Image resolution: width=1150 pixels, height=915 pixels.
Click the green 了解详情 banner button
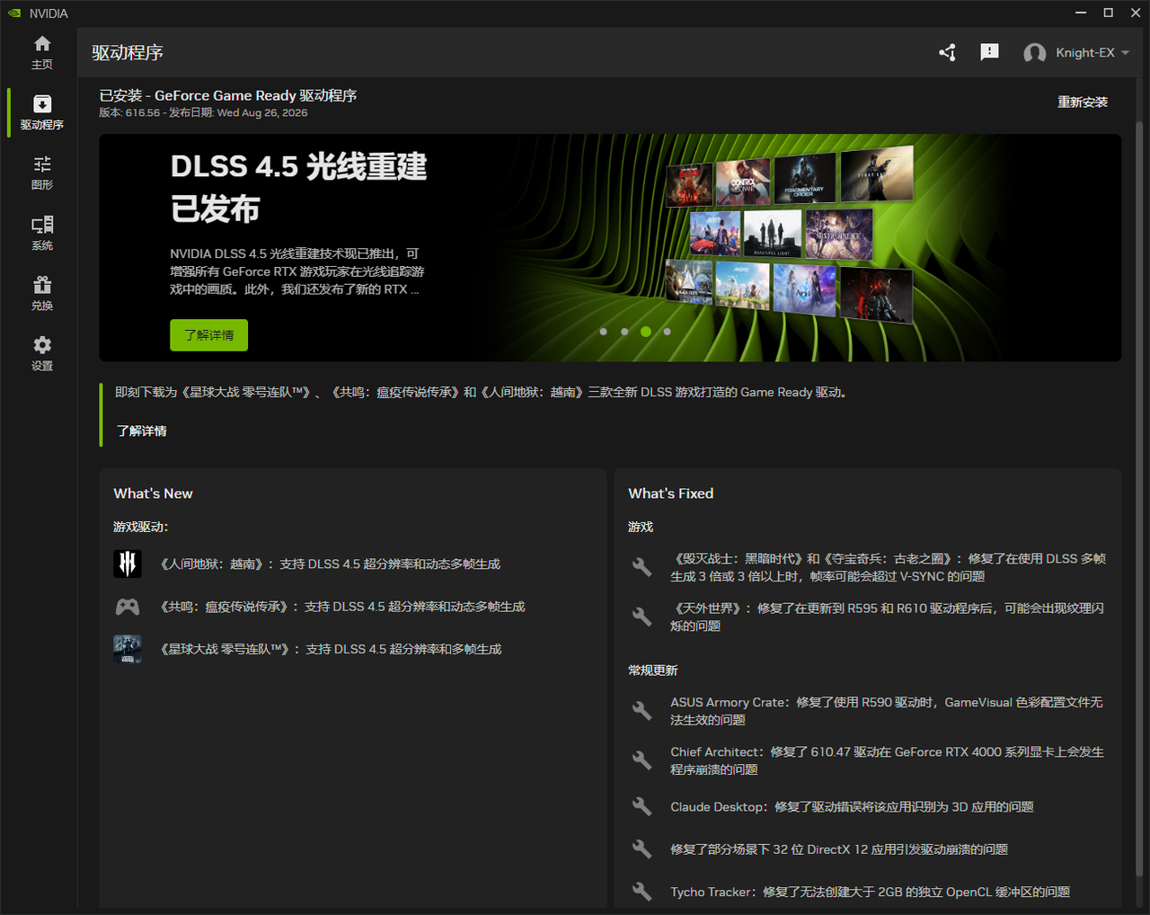tap(209, 335)
